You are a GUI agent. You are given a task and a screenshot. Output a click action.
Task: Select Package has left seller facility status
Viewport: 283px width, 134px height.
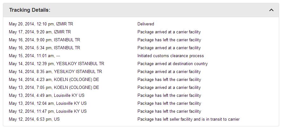(188, 119)
